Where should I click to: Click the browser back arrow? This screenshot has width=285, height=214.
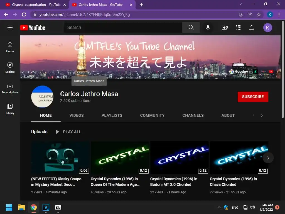[6, 14]
